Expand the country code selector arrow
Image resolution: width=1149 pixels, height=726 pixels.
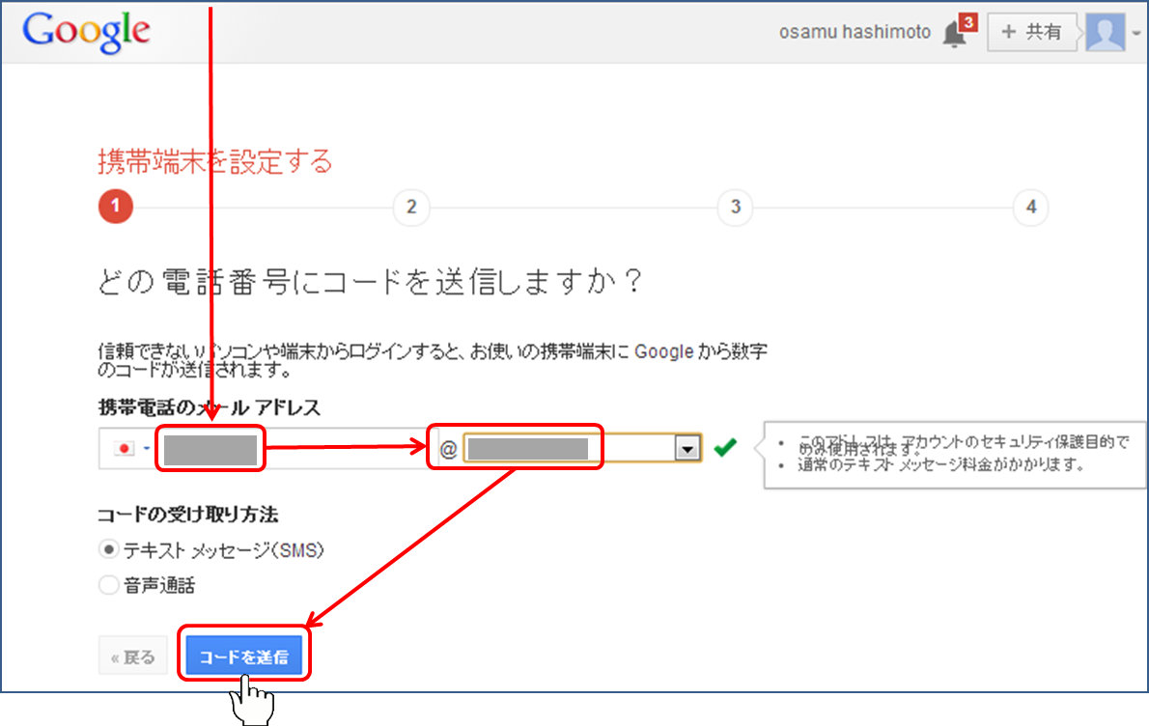(x=147, y=450)
